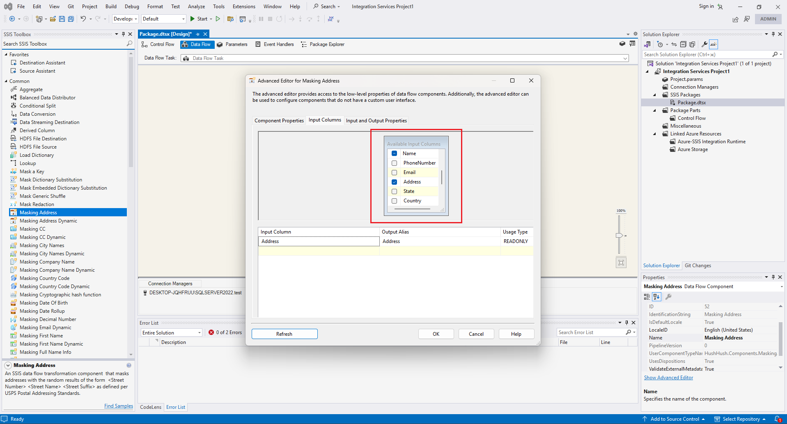Collapse the Linked Azure Resources node
The image size is (787, 424).
(x=655, y=134)
